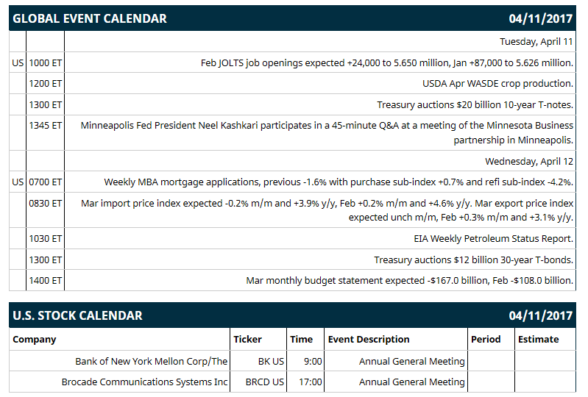This screenshot has height=397, width=588.
Task: Select the Period column header
Action: pos(486,340)
